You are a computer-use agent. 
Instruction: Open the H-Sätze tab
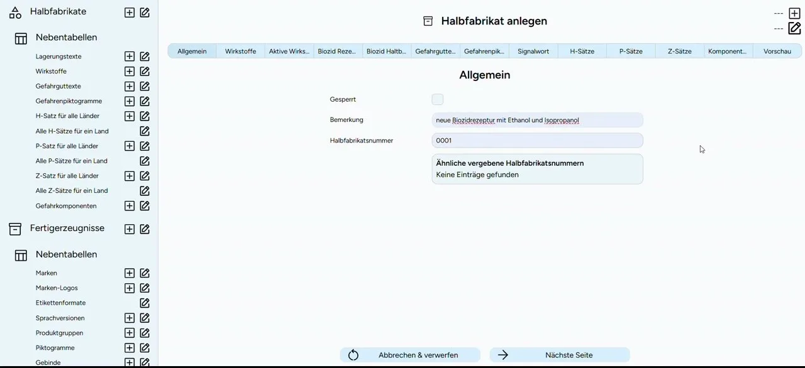(x=582, y=51)
